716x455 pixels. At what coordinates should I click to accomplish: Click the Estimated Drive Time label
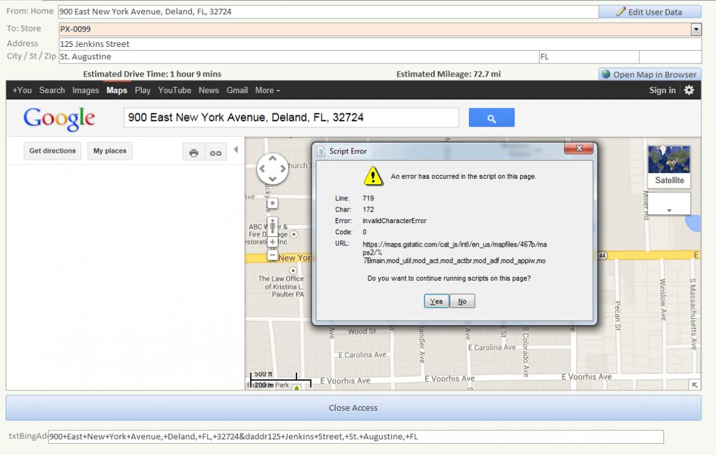(x=152, y=74)
